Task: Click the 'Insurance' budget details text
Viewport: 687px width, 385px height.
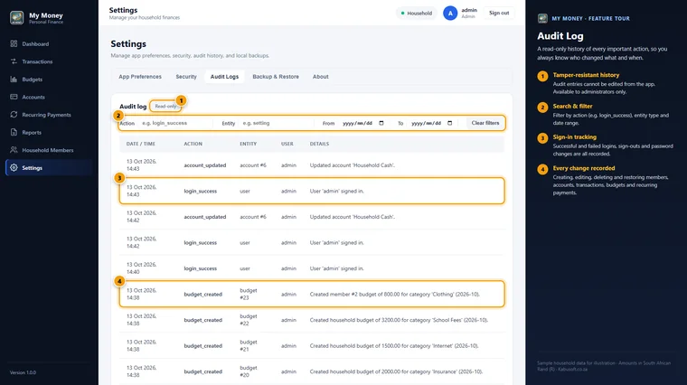Action: [x=396, y=371]
